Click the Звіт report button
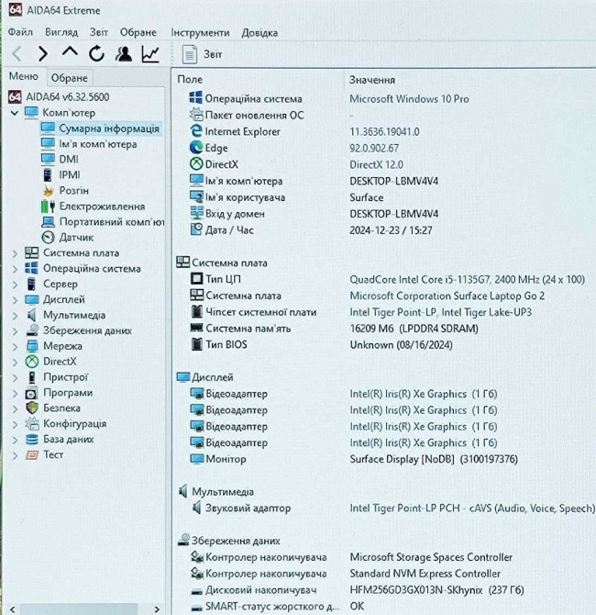 [x=203, y=55]
